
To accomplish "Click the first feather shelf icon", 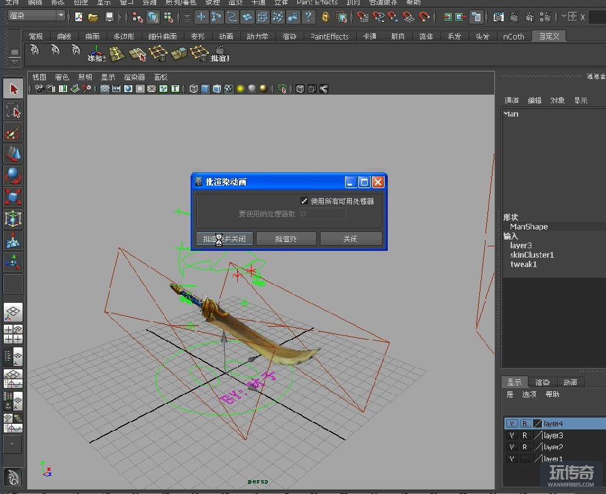I will [35, 50].
